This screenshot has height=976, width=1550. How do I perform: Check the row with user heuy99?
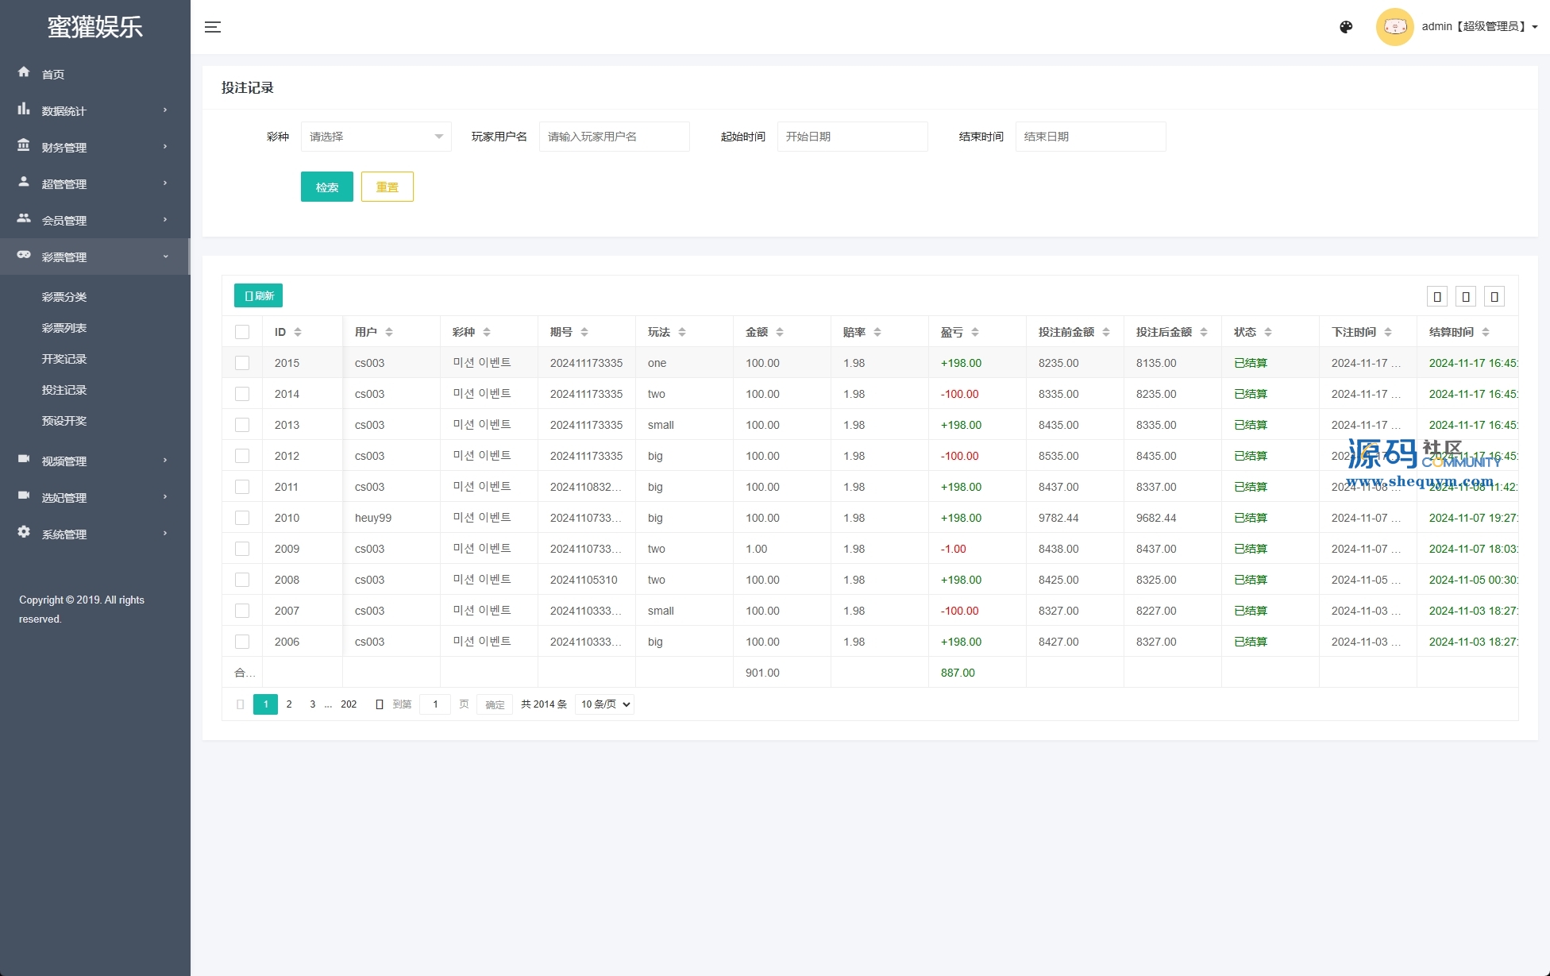(242, 518)
